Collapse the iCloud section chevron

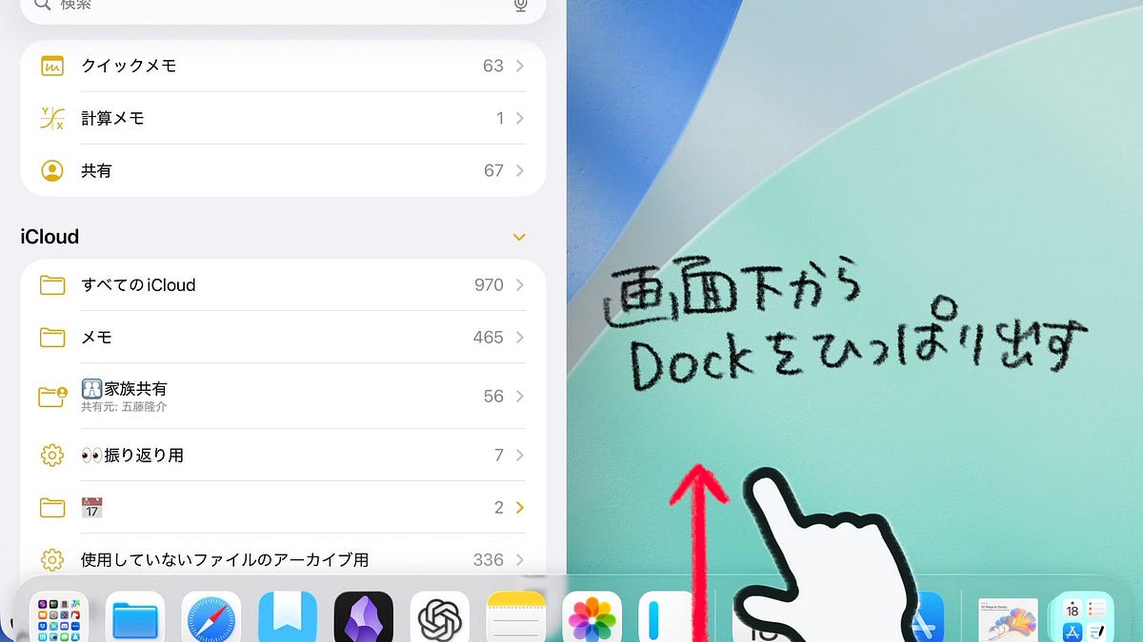(x=519, y=237)
